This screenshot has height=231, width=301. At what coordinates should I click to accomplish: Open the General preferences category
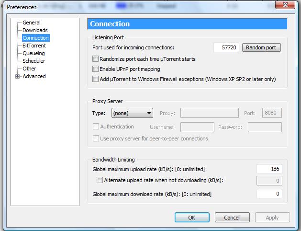coord(32,23)
